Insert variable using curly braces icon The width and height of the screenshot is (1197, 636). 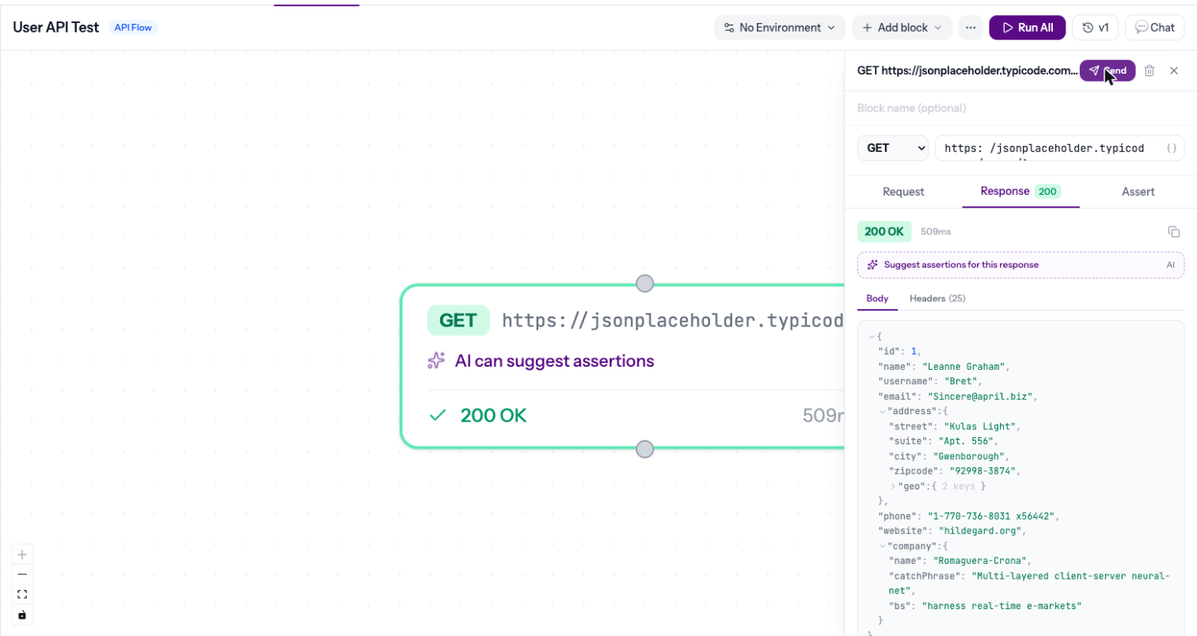(x=1172, y=148)
